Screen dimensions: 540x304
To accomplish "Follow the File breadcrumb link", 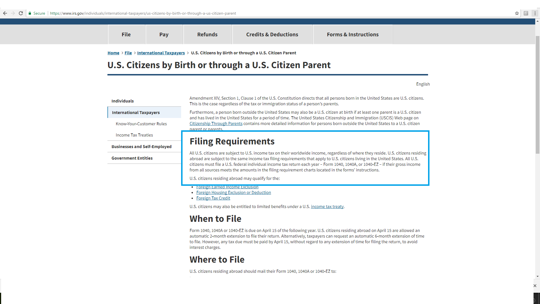I will pos(128,53).
